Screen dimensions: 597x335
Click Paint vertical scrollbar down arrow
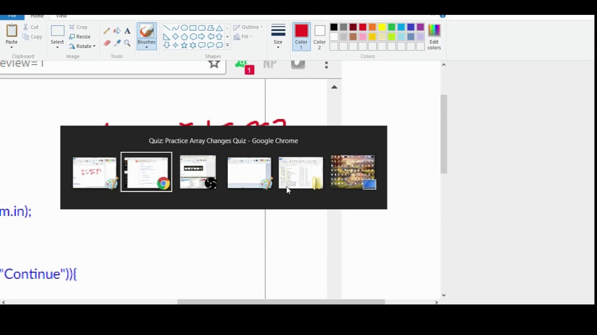tap(444, 295)
